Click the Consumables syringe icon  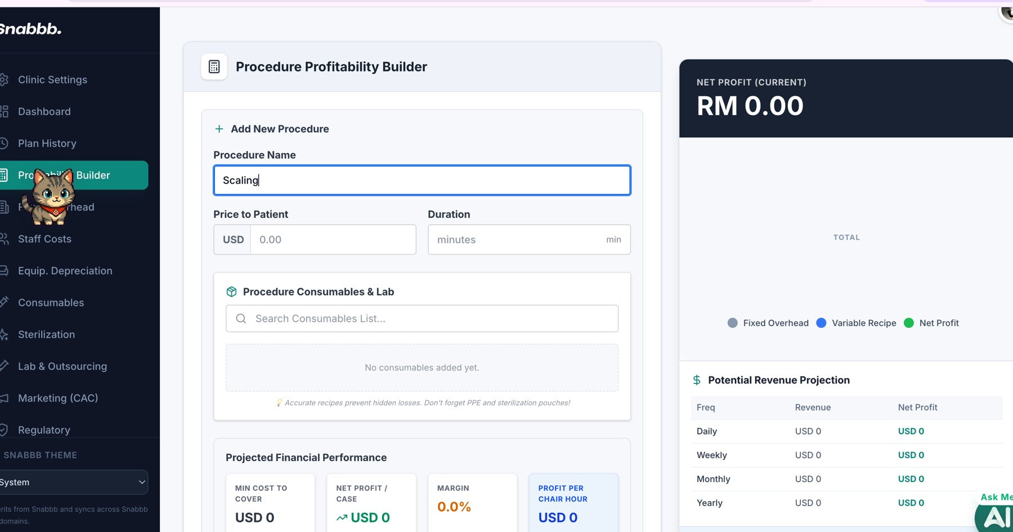[3, 302]
